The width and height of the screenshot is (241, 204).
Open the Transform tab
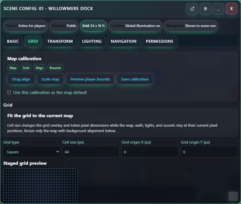pyautogui.click(x=60, y=41)
